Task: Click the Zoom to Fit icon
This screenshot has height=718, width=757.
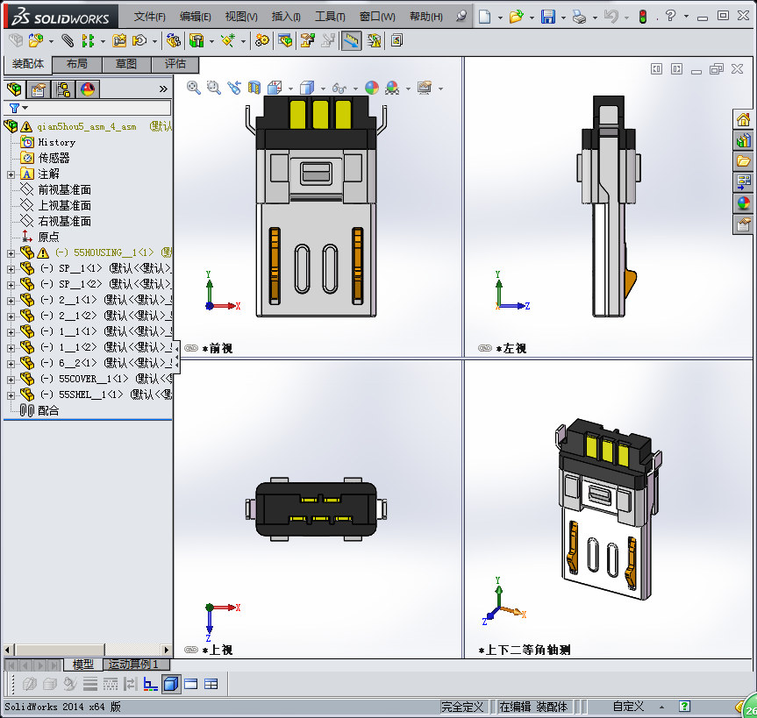Action: point(194,88)
